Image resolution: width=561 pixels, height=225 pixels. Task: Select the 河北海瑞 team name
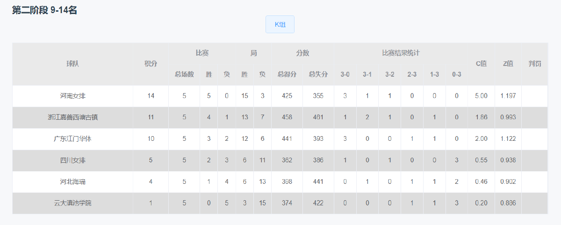click(72, 181)
